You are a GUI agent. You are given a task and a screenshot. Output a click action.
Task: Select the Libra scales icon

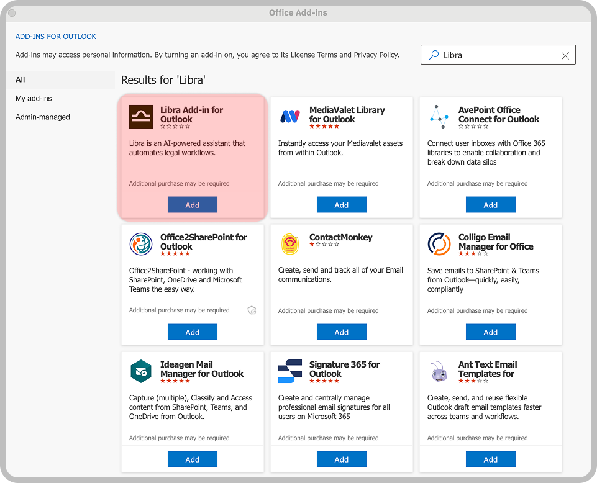click(x=140, y=116)
